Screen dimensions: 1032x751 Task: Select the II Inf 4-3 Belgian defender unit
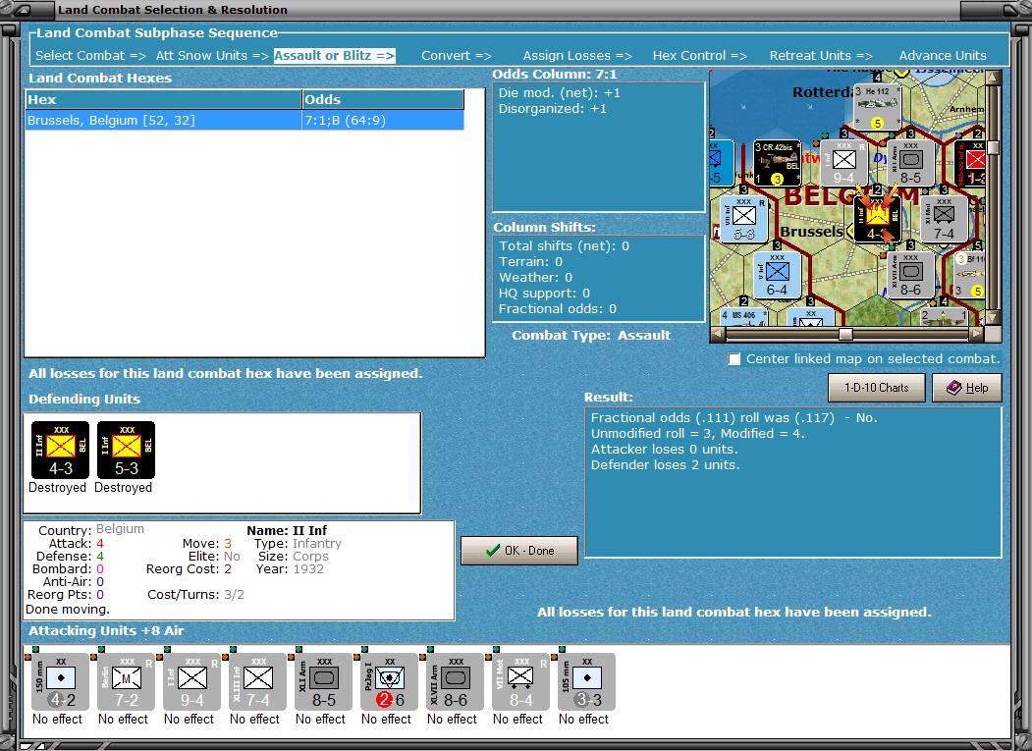click(61, 451)
